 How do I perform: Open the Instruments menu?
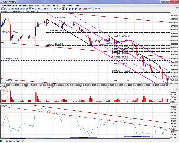tap(5, 5)
